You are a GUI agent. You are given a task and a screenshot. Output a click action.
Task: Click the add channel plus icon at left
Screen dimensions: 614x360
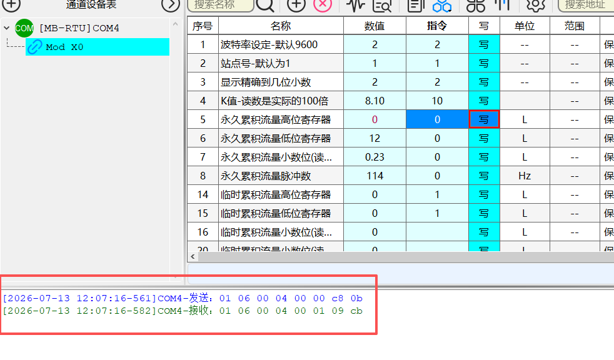pyautogui.click(x=11, y=5)
